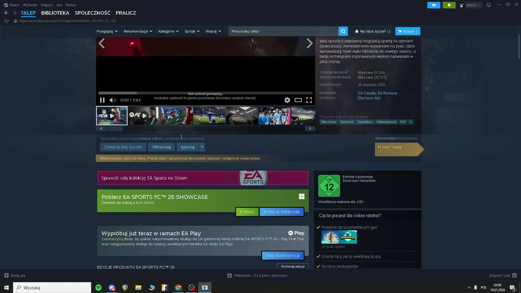521x293 pixels.
Task: Open the green notifications bell
Action: (x=449, y=5)
